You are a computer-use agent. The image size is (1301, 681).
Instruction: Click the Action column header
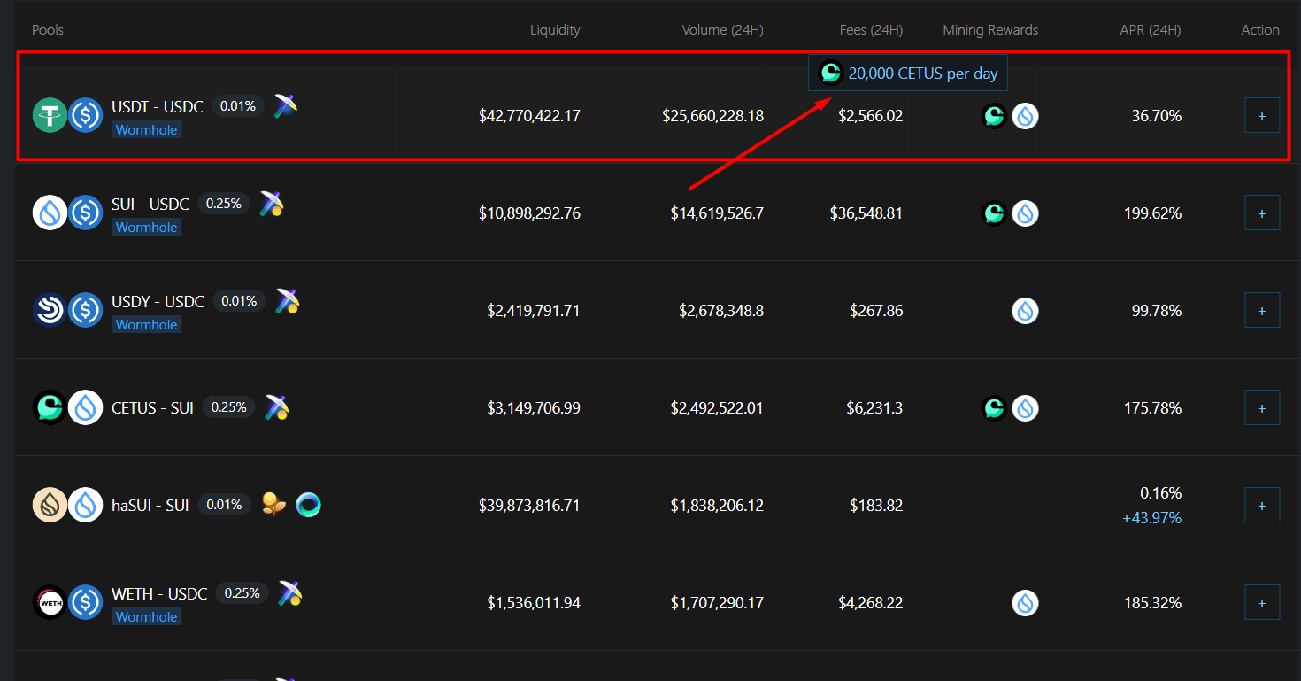[1260, 29]
